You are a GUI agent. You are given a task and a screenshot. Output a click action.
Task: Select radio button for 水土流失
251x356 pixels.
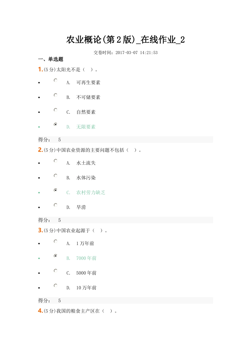click(55, 161)
